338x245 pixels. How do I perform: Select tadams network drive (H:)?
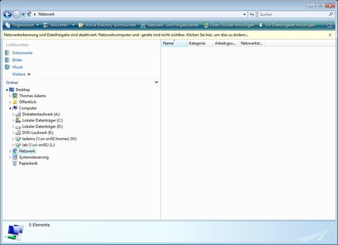coord(49,139)
